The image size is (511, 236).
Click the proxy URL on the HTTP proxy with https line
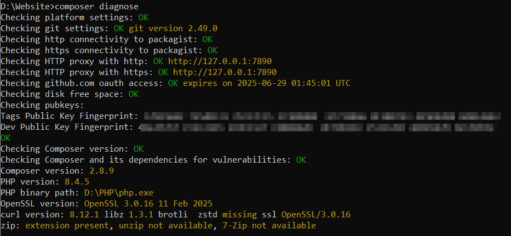pyautogui.click(x=225, y=72)
